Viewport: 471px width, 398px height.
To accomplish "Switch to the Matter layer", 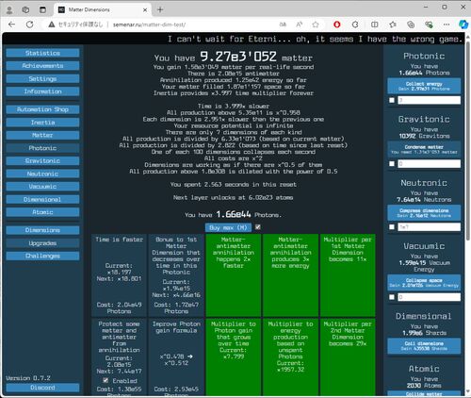I will (x=42, y=135).
